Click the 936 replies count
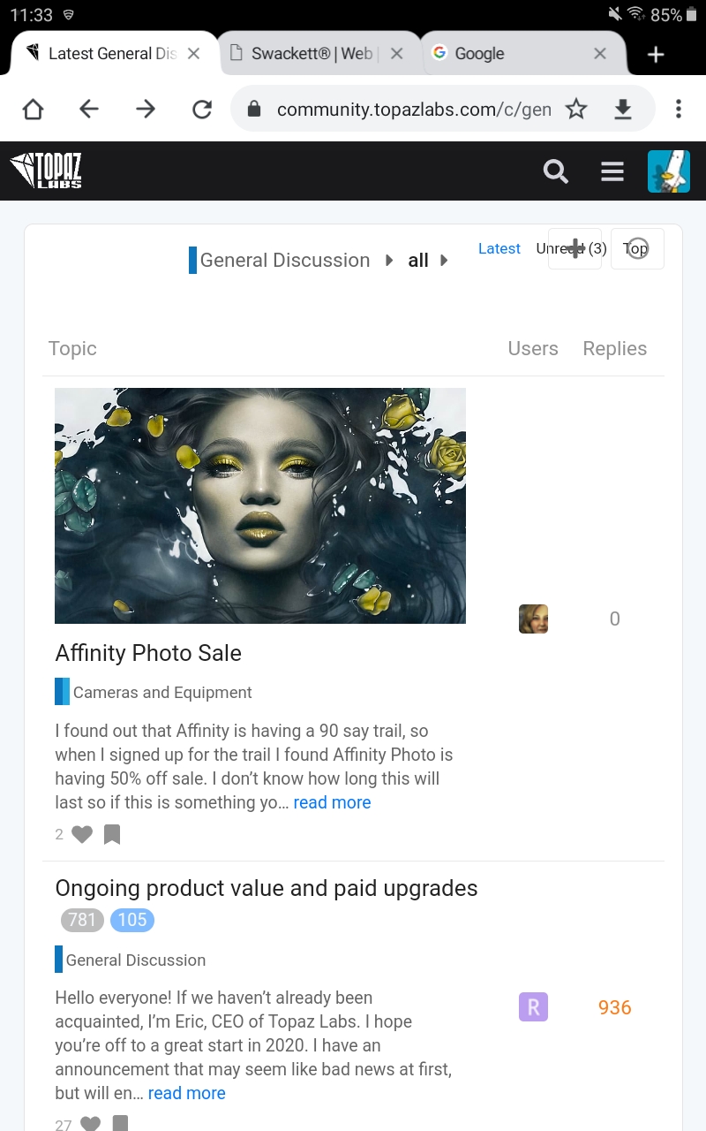The width and height of the screenshot is (706, 1131). 614,1007
